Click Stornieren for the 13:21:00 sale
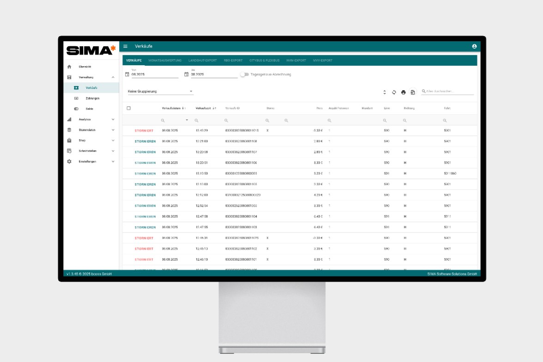 (145, 141)
